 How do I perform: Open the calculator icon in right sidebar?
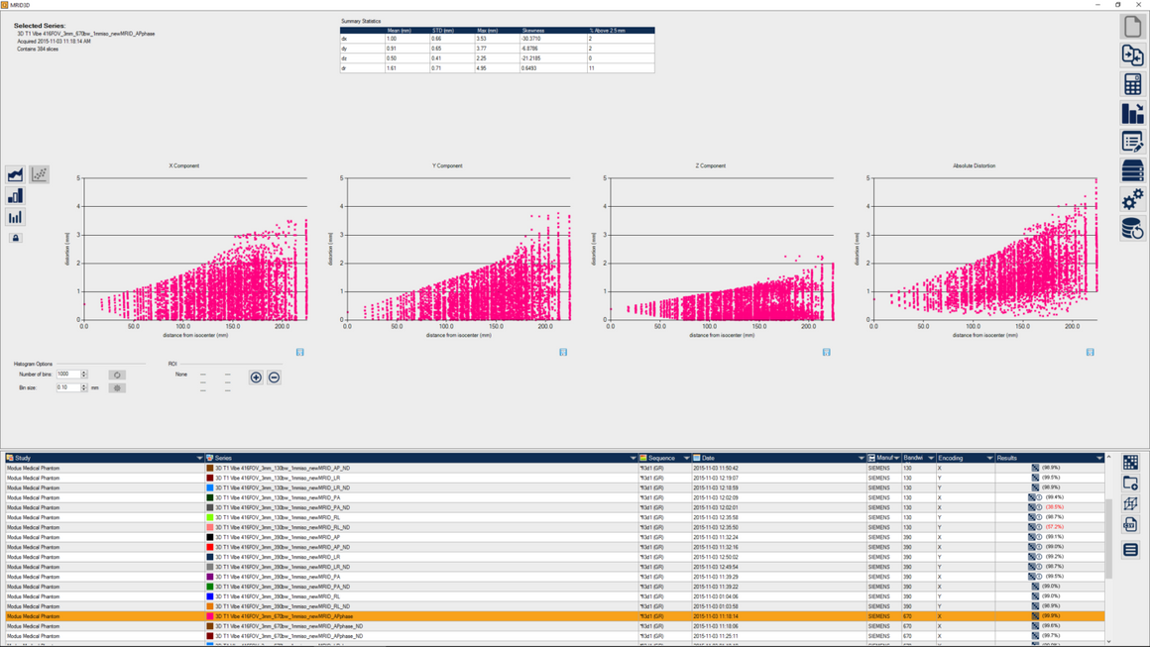pyautogui.click(x=1132, y=84)
